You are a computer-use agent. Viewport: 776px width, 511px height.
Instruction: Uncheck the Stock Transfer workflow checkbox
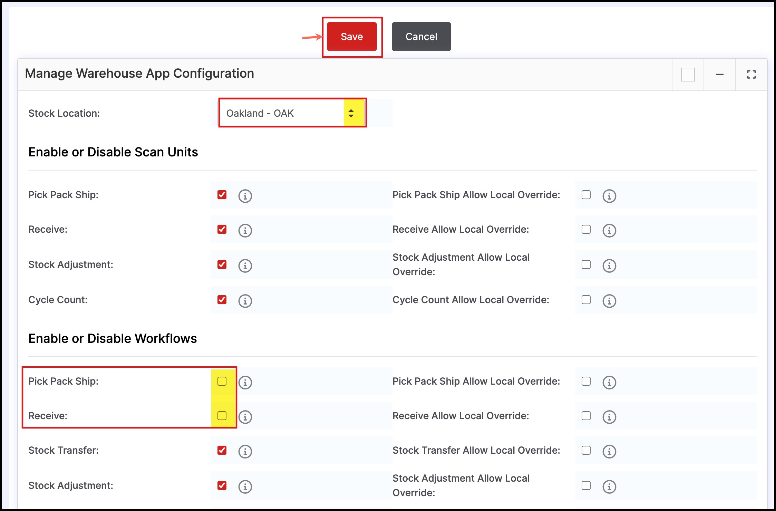click(x=222, y=450)
